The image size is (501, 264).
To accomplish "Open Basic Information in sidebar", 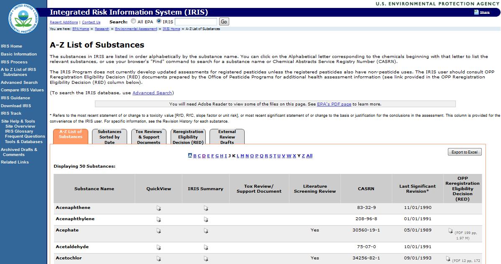I will [19, 54].
